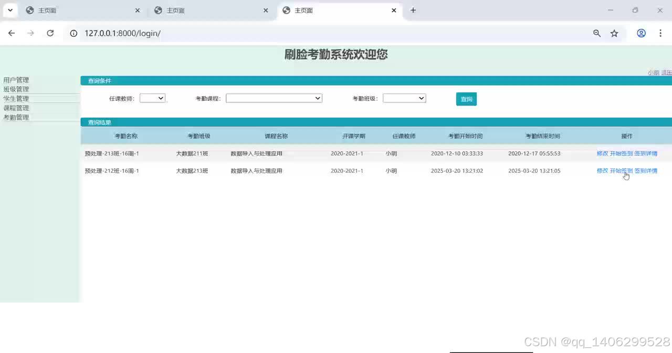This screenshot has height=353, width=672.
Task: Open the 任课教师 dropdown
Action: tap(152, 98)
